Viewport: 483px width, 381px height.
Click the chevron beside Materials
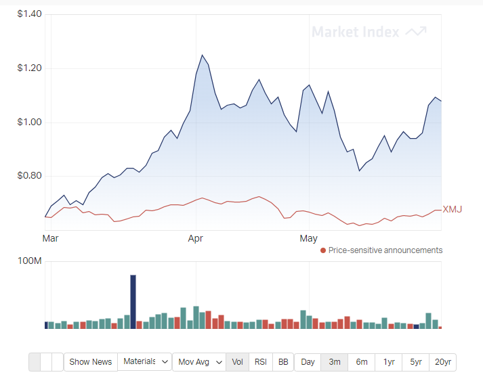click(x=165, y=361)
